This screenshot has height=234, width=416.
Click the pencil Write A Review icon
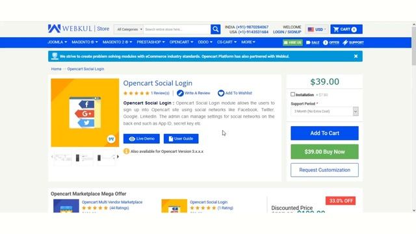point(180,93)
